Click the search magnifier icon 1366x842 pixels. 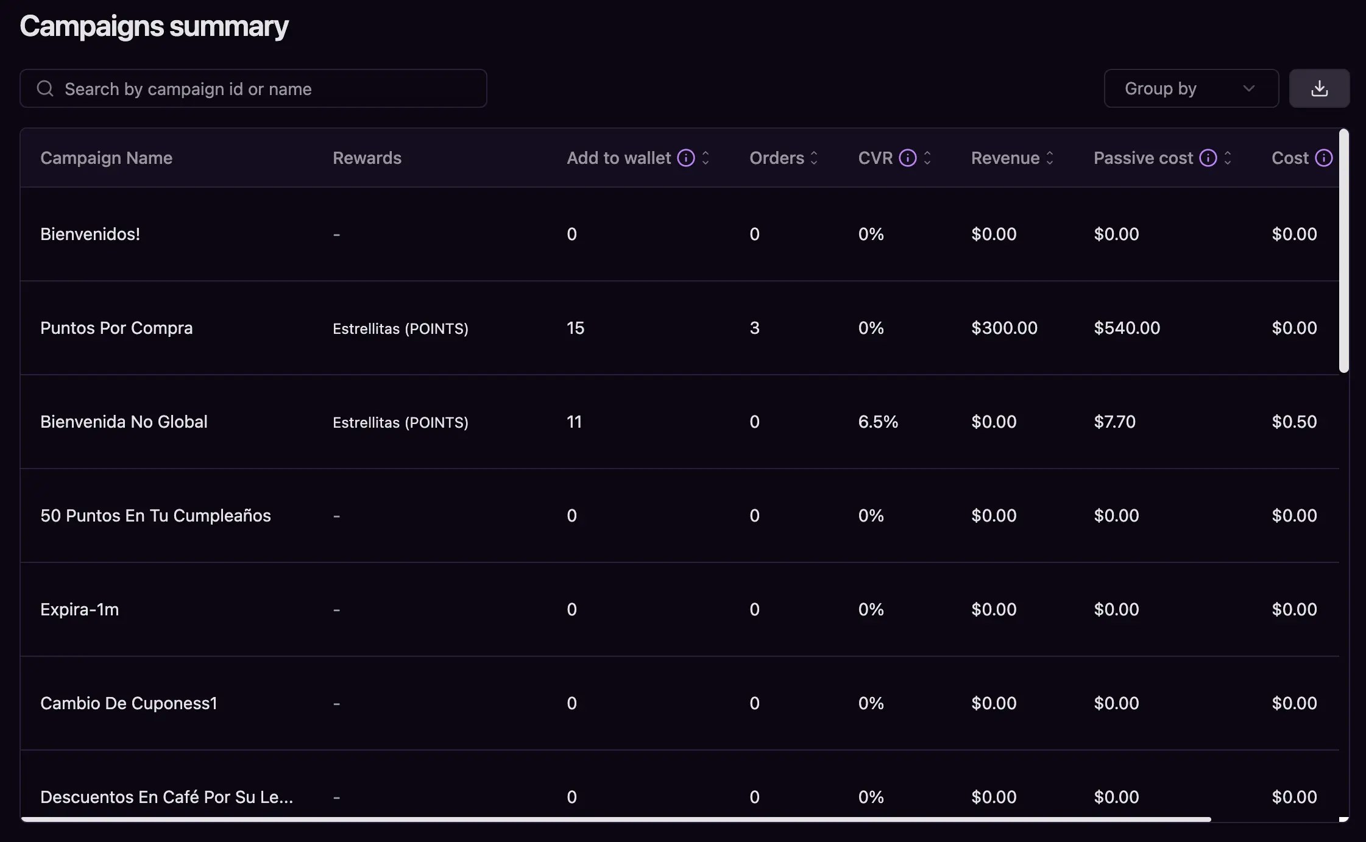pyautogui.click(x=45, y=89)
